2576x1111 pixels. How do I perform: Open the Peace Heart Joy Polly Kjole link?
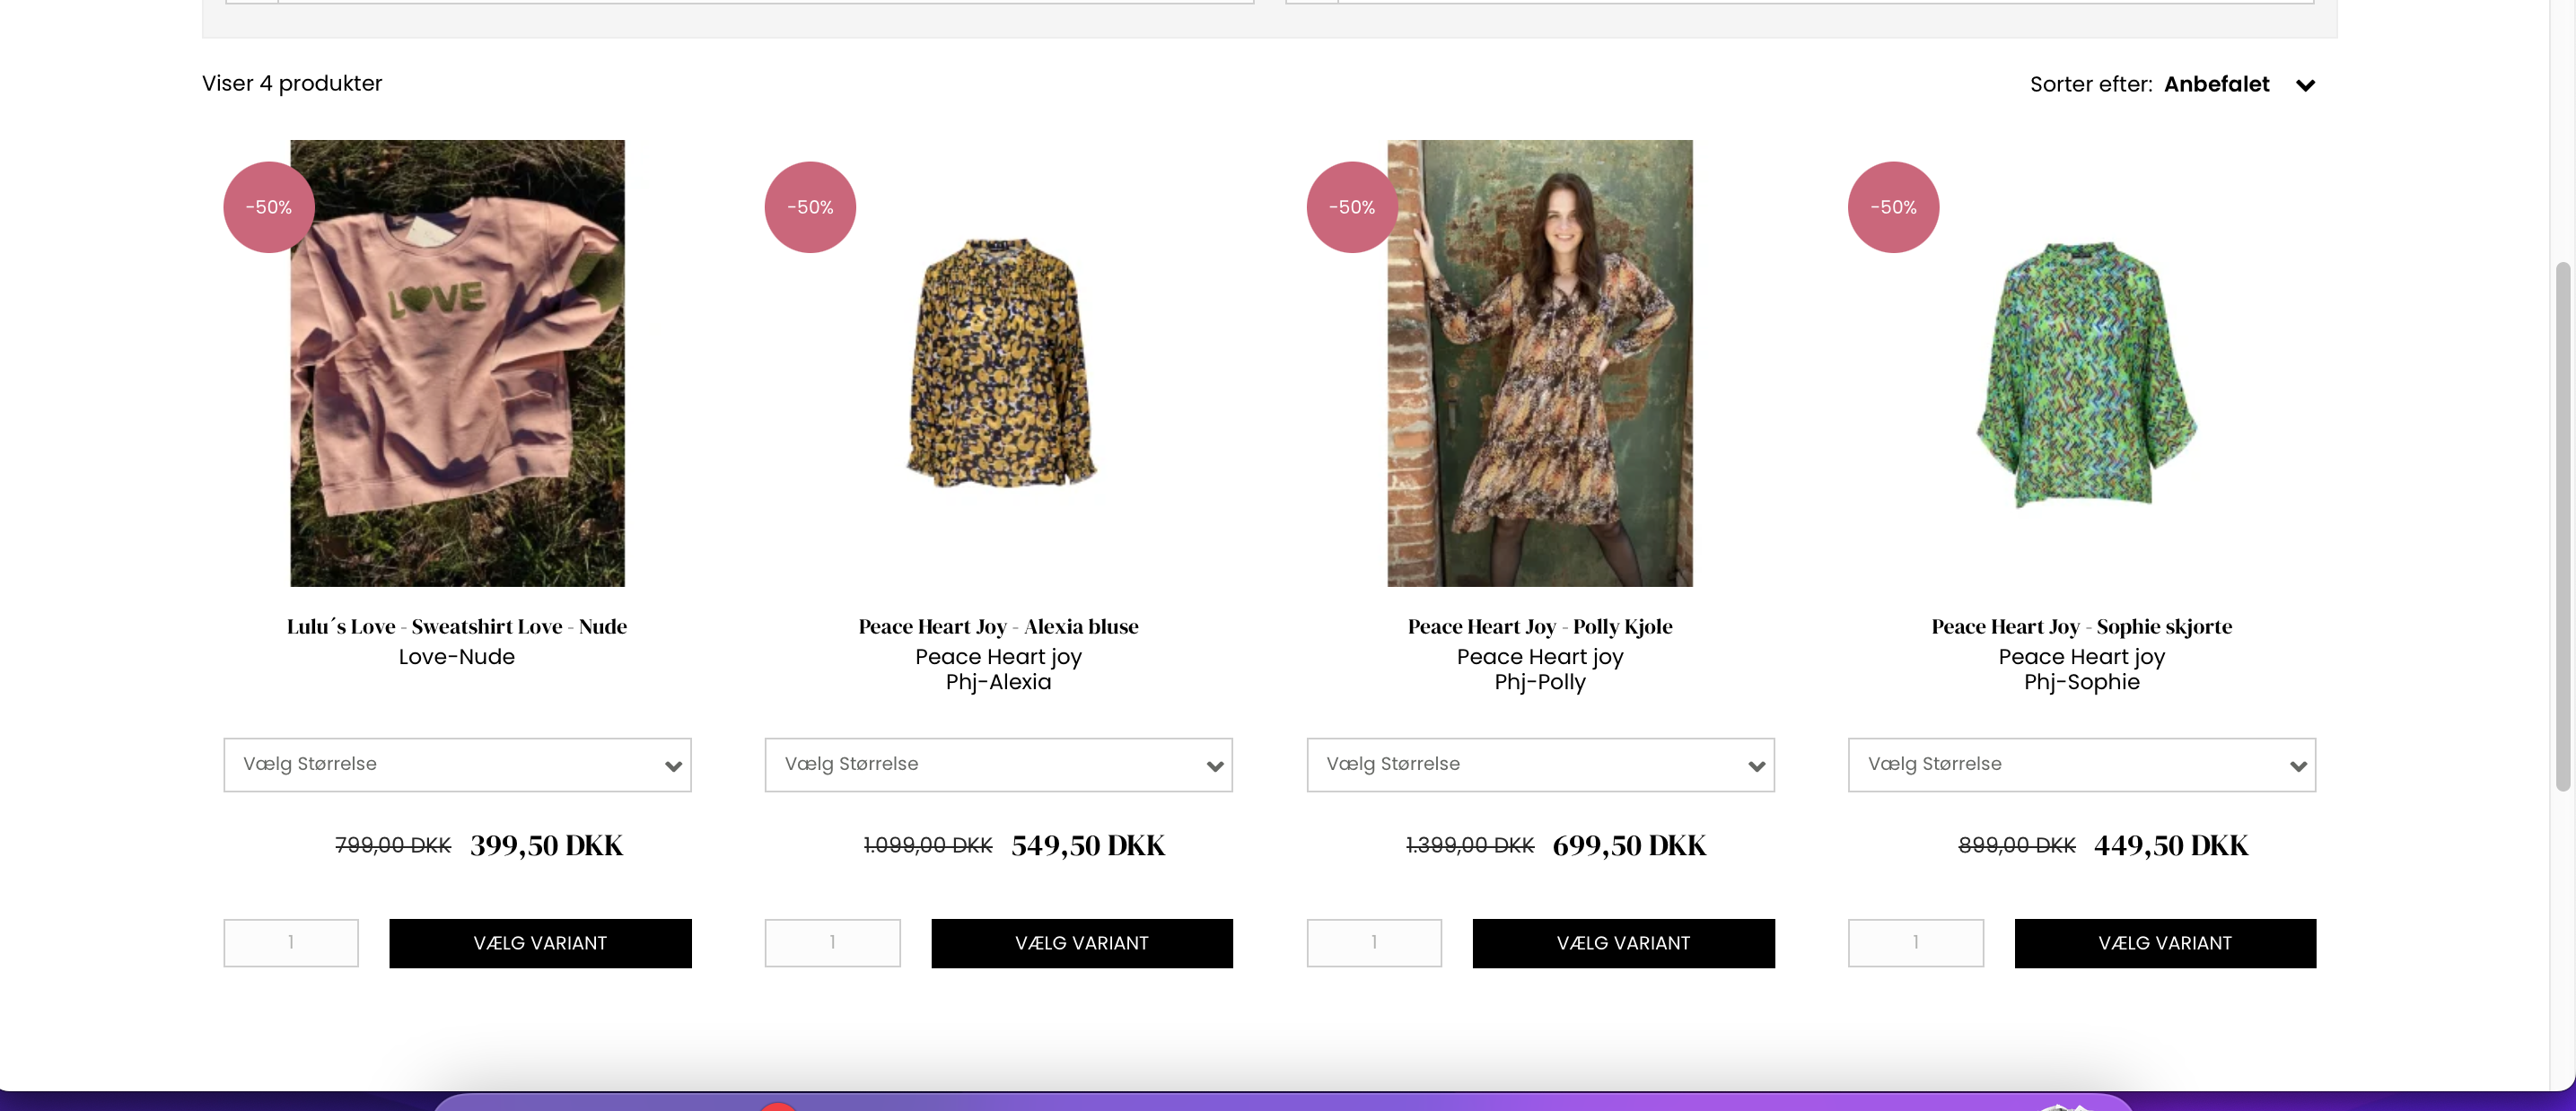pyautogui.click(x=1540, y=626)
